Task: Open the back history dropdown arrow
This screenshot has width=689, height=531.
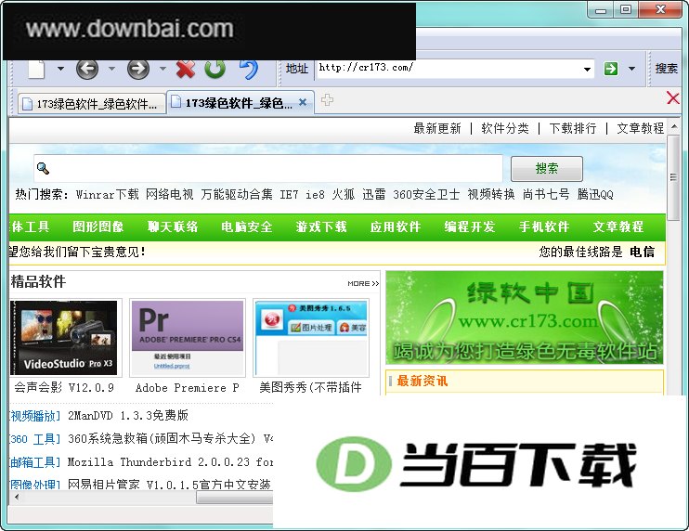Action: click(x=111, y=69)
